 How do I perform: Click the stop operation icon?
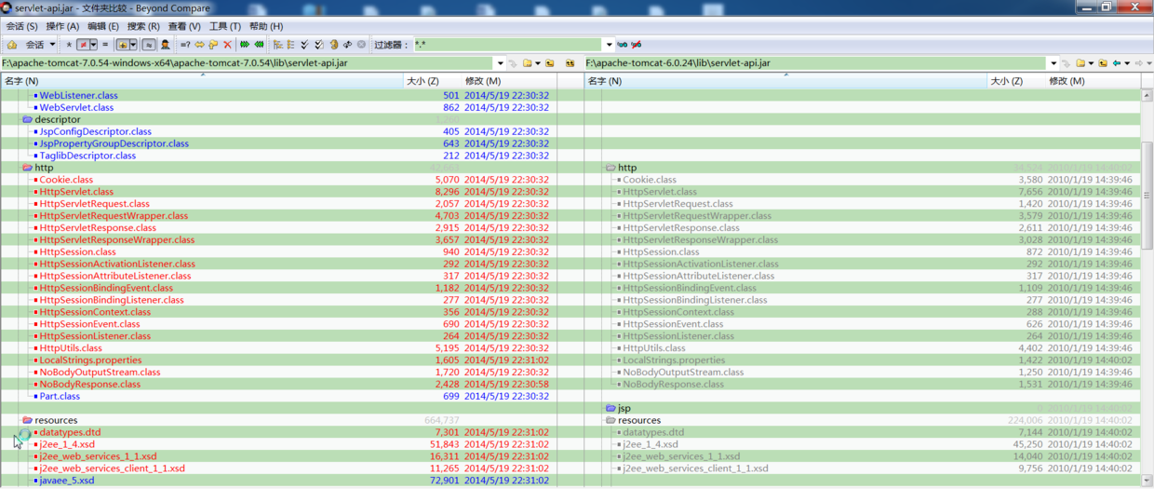361,44
